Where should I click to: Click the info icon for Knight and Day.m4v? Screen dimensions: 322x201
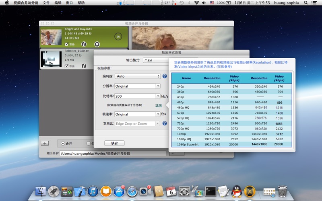(x=84, y=44)
